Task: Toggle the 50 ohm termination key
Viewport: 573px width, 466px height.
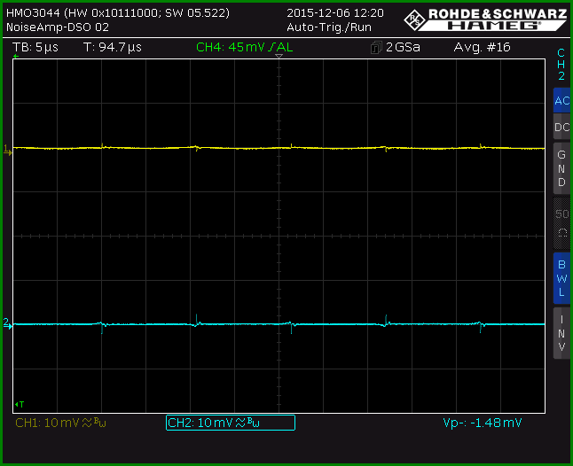Action: [561, 223]
